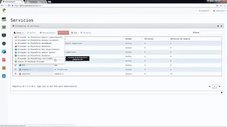227x127 pixels.
Task: Choose Proveedor de Plataforma VMware vCenter
Action: click(x=39, y=53)
